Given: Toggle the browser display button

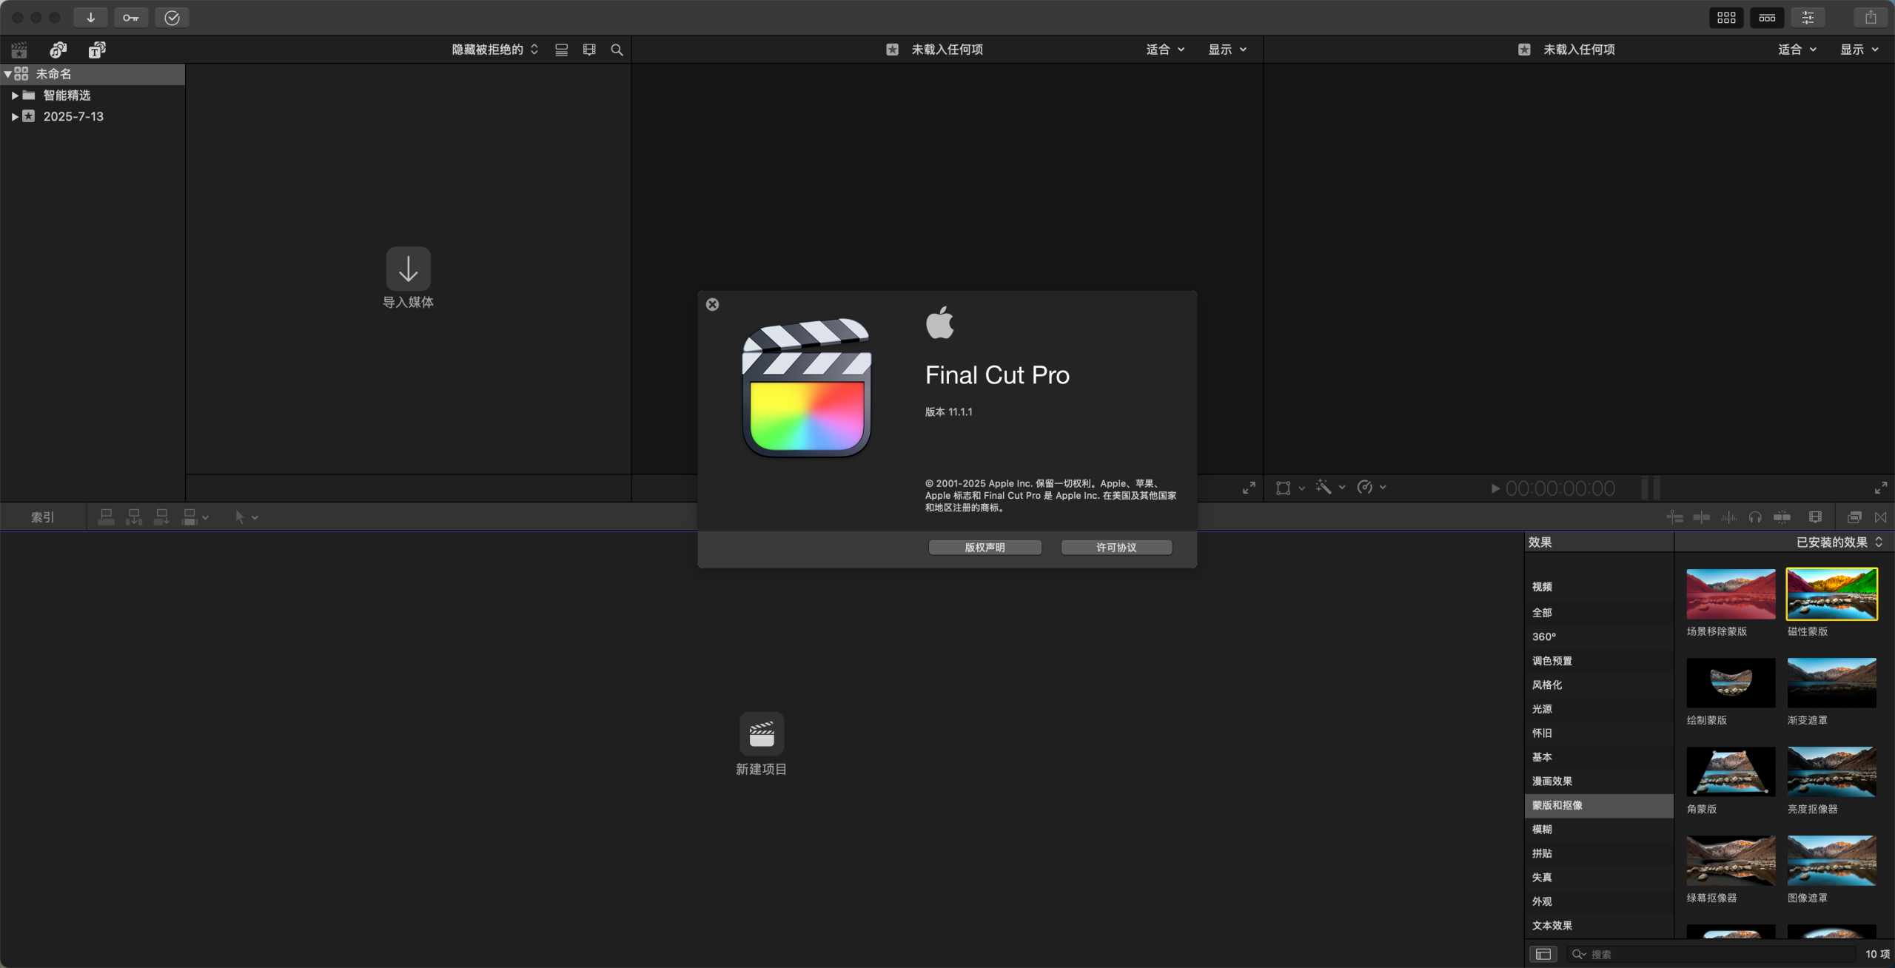Looking at the screenshot, I should pos(1726,17).
